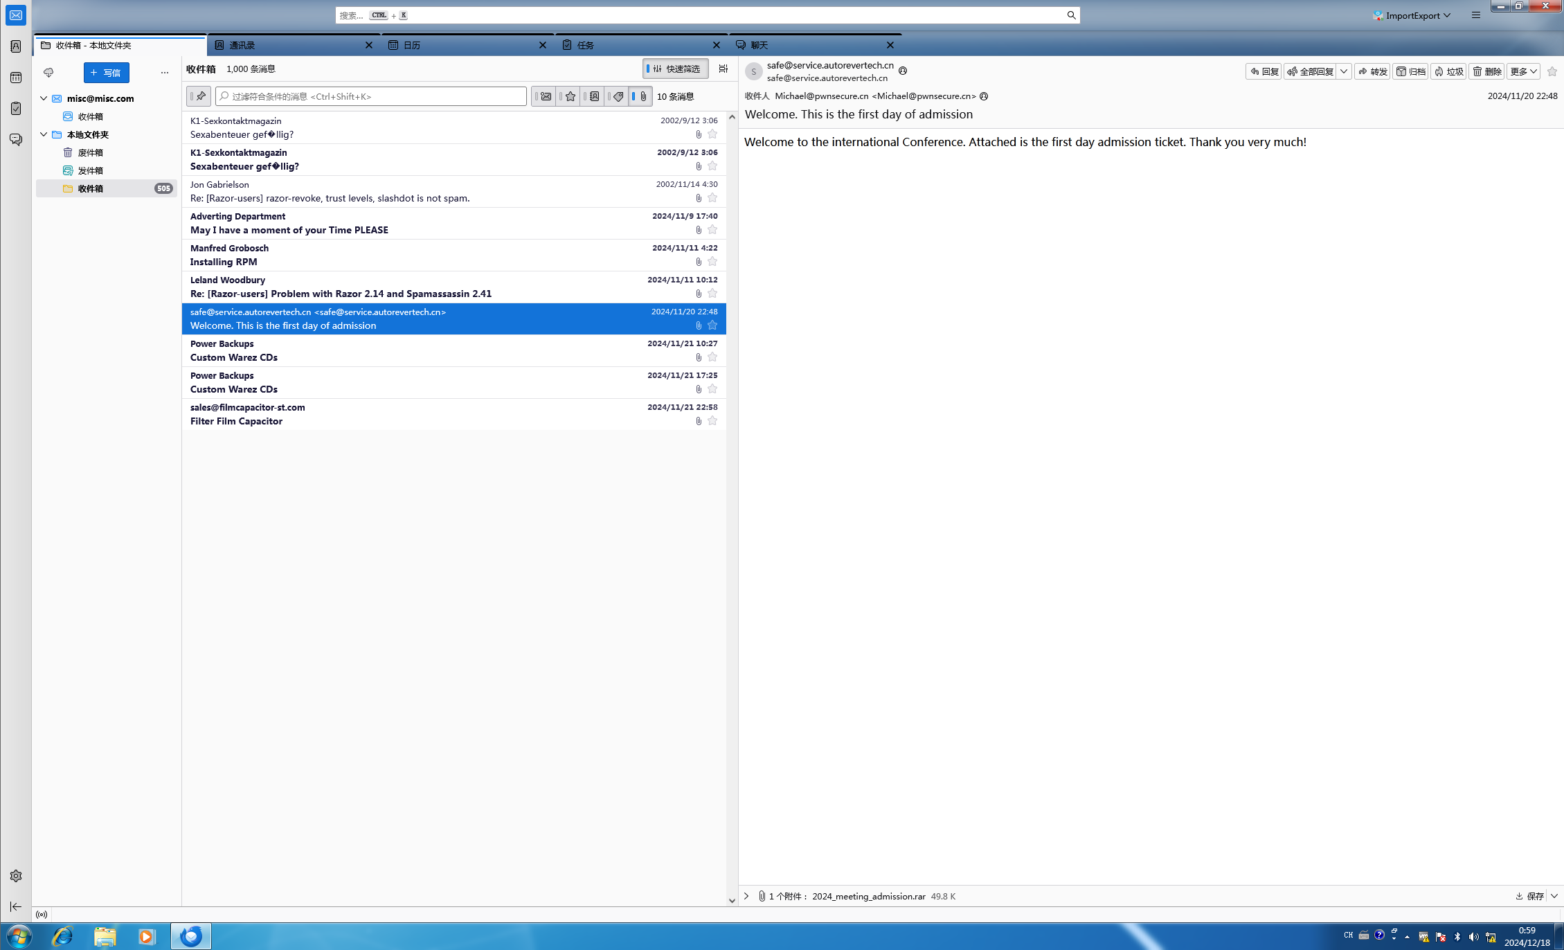Image resolution: width=1564 pixels, height=950 pixels.
Task: Open the 更多 More dropdown
Action: (x=1523, y=71)
